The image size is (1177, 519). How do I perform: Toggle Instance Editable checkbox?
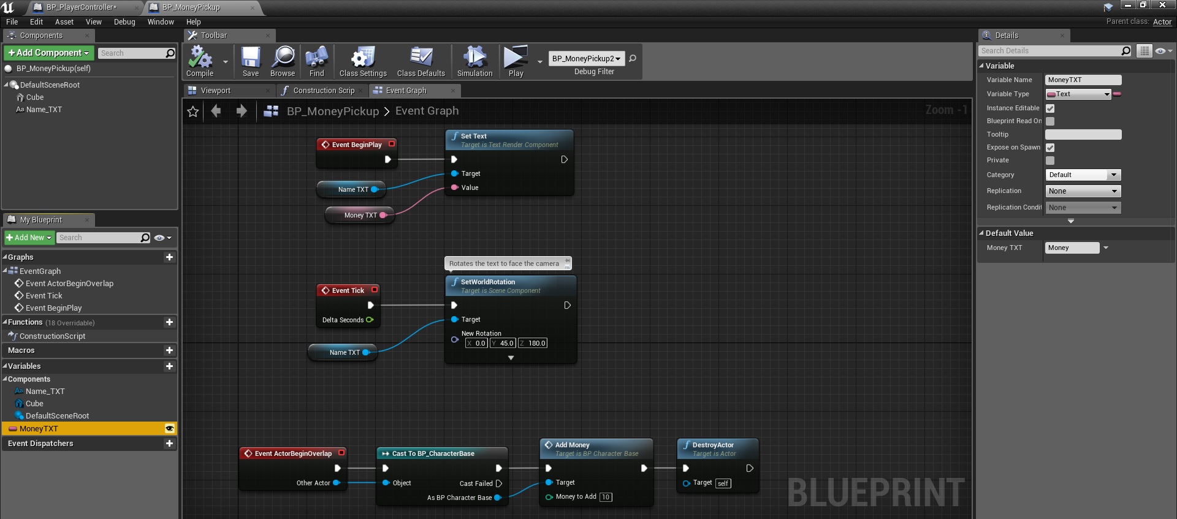(x=1050, y=108)
